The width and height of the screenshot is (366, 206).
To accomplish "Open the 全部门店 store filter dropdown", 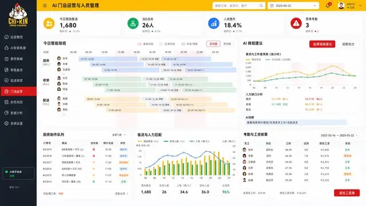I will pyautogui.click(x=119, y=135).
